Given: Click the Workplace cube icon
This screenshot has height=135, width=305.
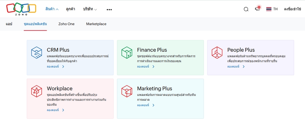Looking at the screenshot, I should [37, 91].
